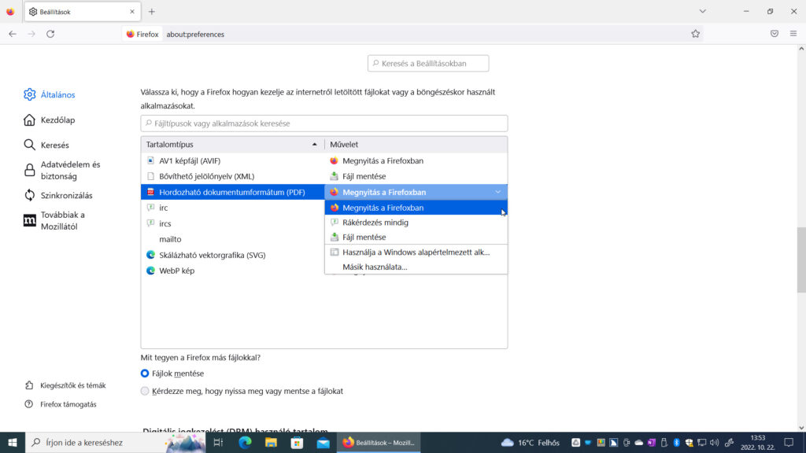Close the Beállítások tab
The image size is (806, 453).
click(x=132, y=11)
